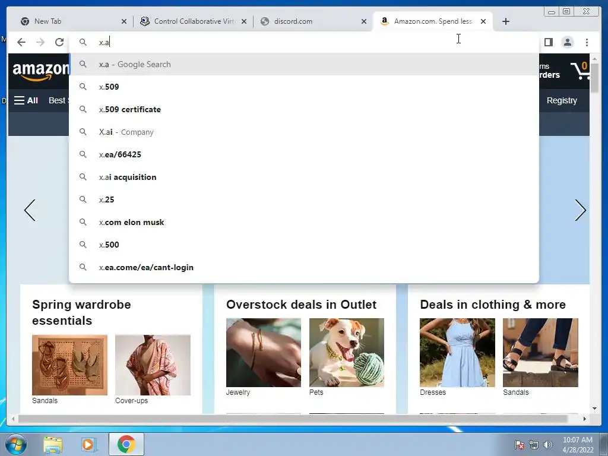Open the Jewelry image in Overstock deals

(x=264, y=353)
